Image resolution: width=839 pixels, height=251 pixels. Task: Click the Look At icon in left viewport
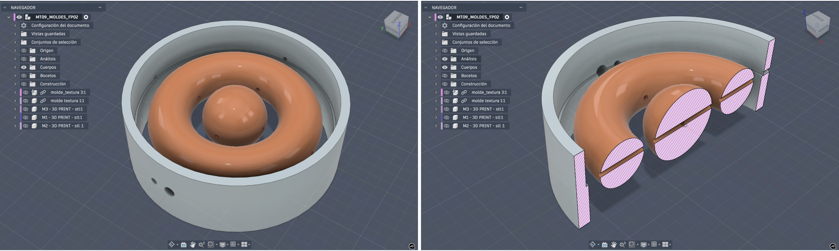(184, 244)
